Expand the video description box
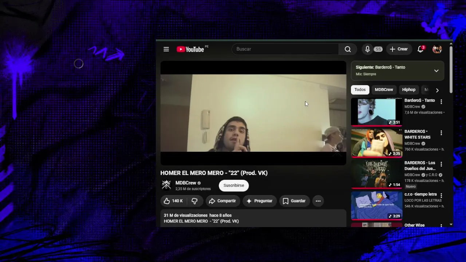 [x=253, y=218]
